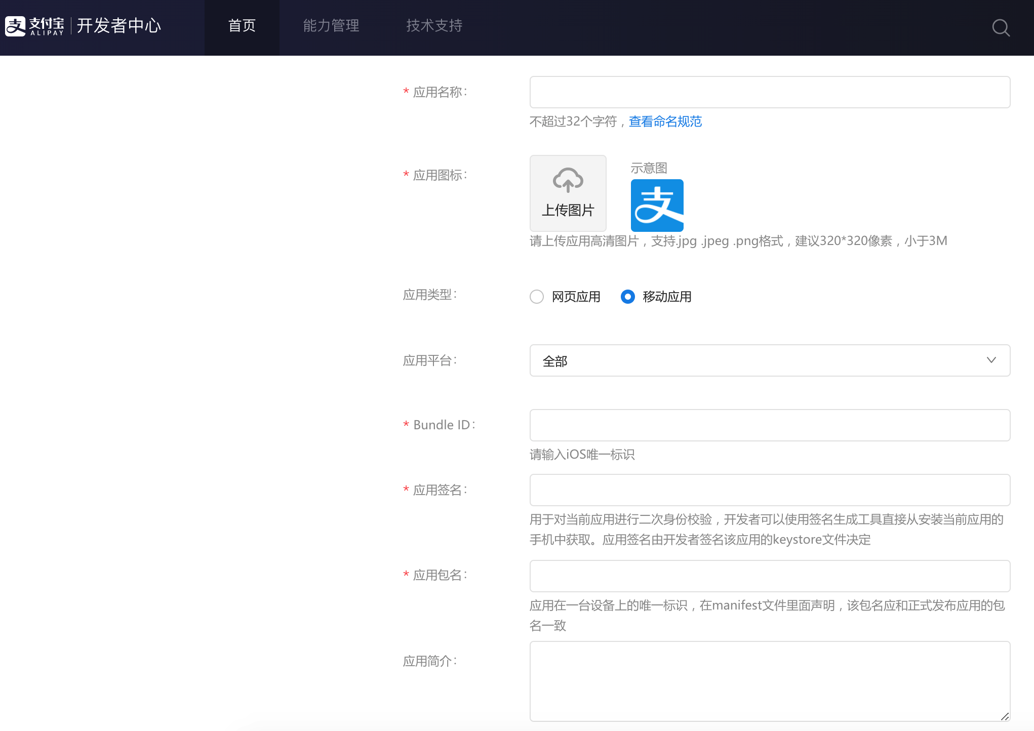Select the 网页应用 radio button
1034x731 pixels.
pos(537,297)
